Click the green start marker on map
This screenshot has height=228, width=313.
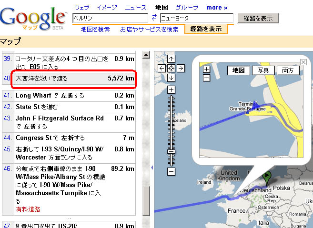coord(267,178)
